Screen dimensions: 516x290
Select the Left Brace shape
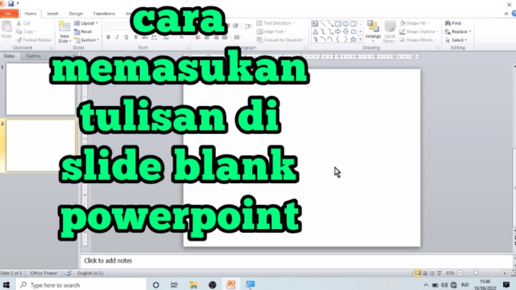pyautogui.click(x=338, y=39)
